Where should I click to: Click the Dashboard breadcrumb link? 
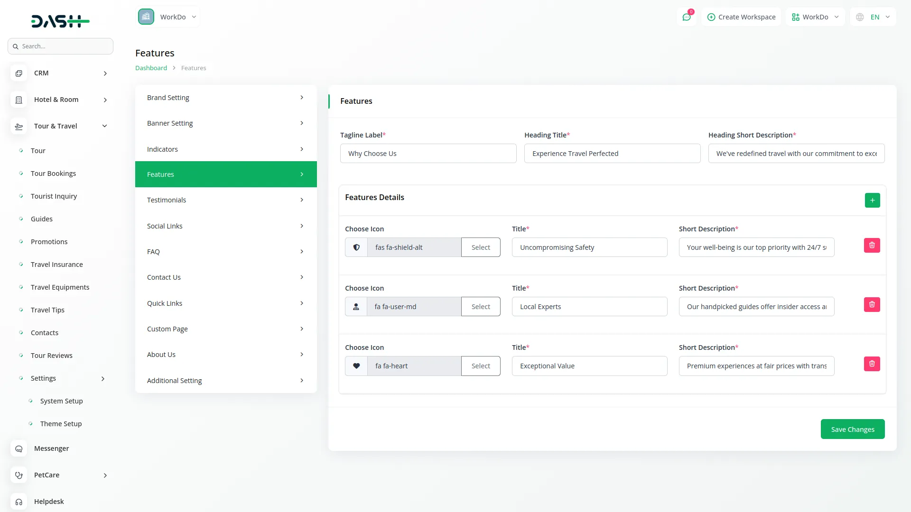[151, 68]
